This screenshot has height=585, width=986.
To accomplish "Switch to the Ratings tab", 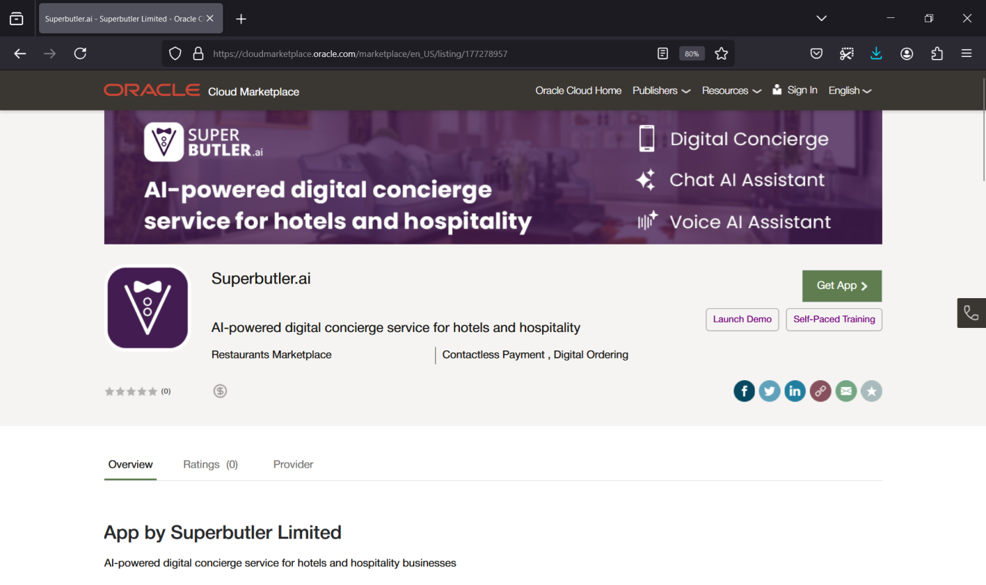I will pos(210,464).
